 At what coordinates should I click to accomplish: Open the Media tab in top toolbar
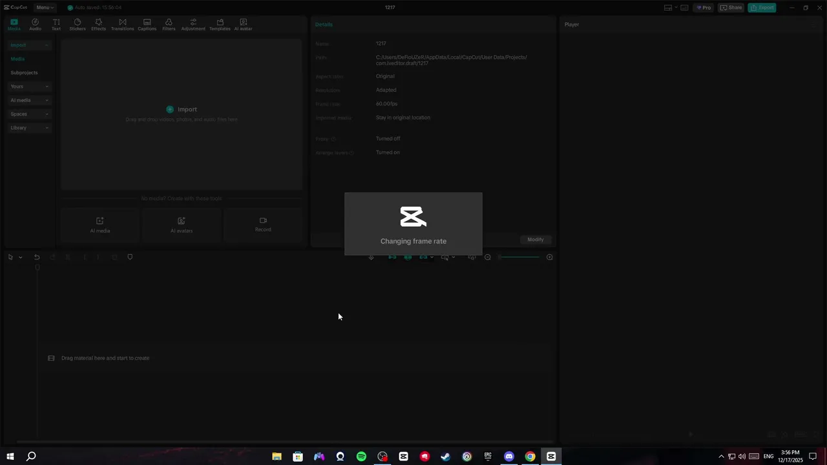tap(14, 25)
